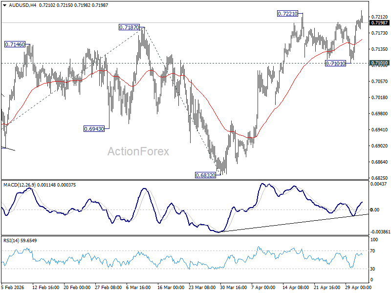The width and height of the screenshot is (391, 293).
Task: Select the 0.68320 low price label
Action: tap(205, 175)
